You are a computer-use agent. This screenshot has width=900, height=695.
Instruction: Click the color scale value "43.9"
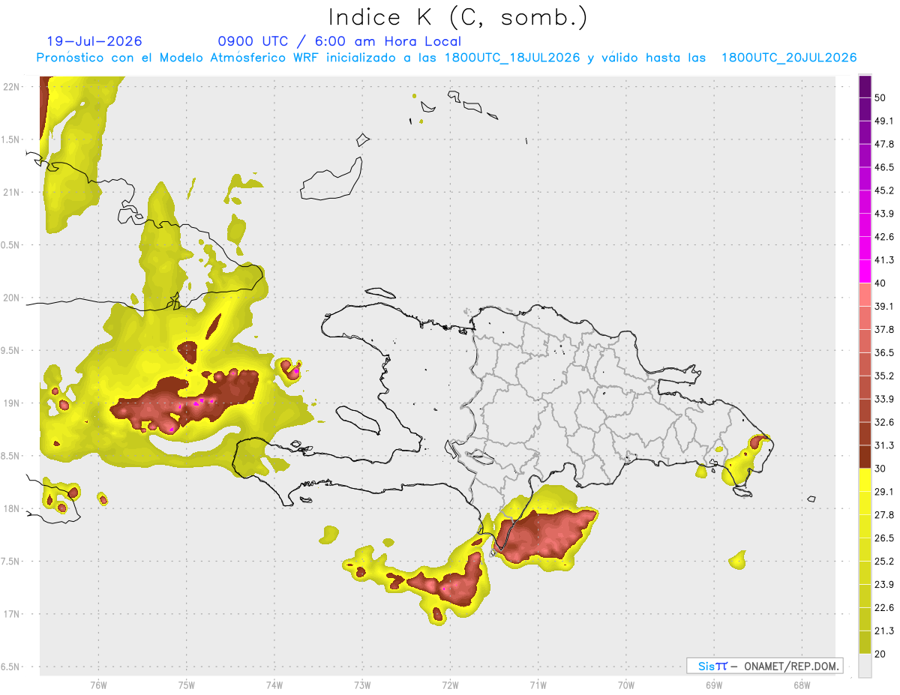884,214
